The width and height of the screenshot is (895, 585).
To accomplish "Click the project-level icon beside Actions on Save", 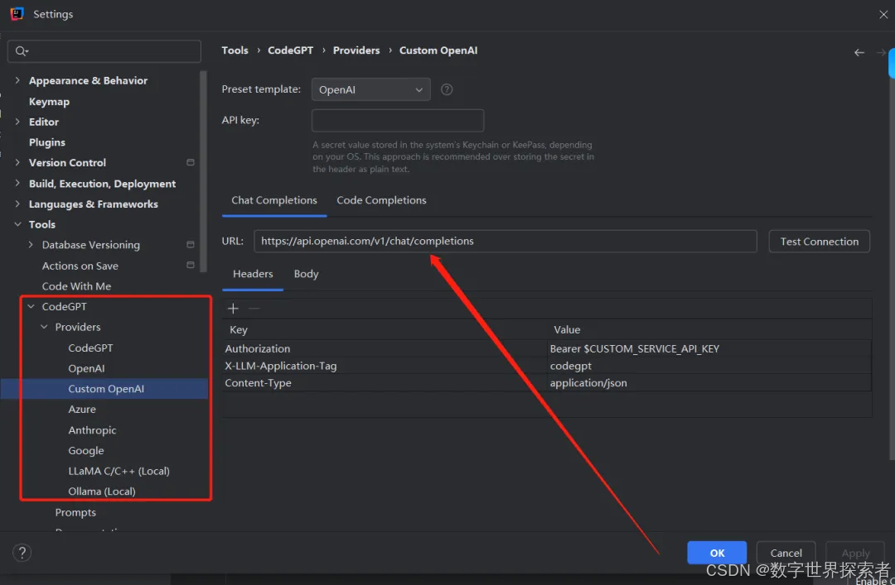I will coord(191,265).
